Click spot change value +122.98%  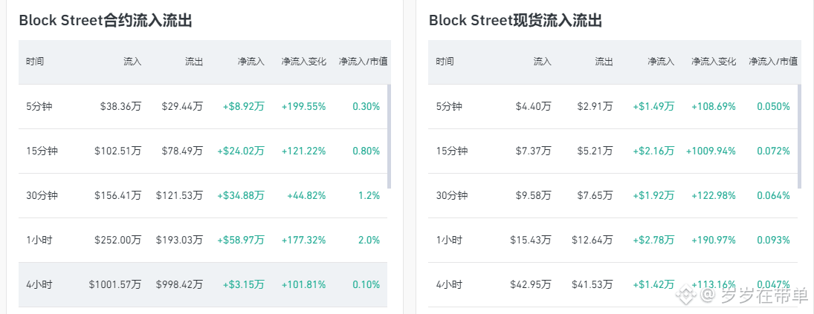click(714, 196)
